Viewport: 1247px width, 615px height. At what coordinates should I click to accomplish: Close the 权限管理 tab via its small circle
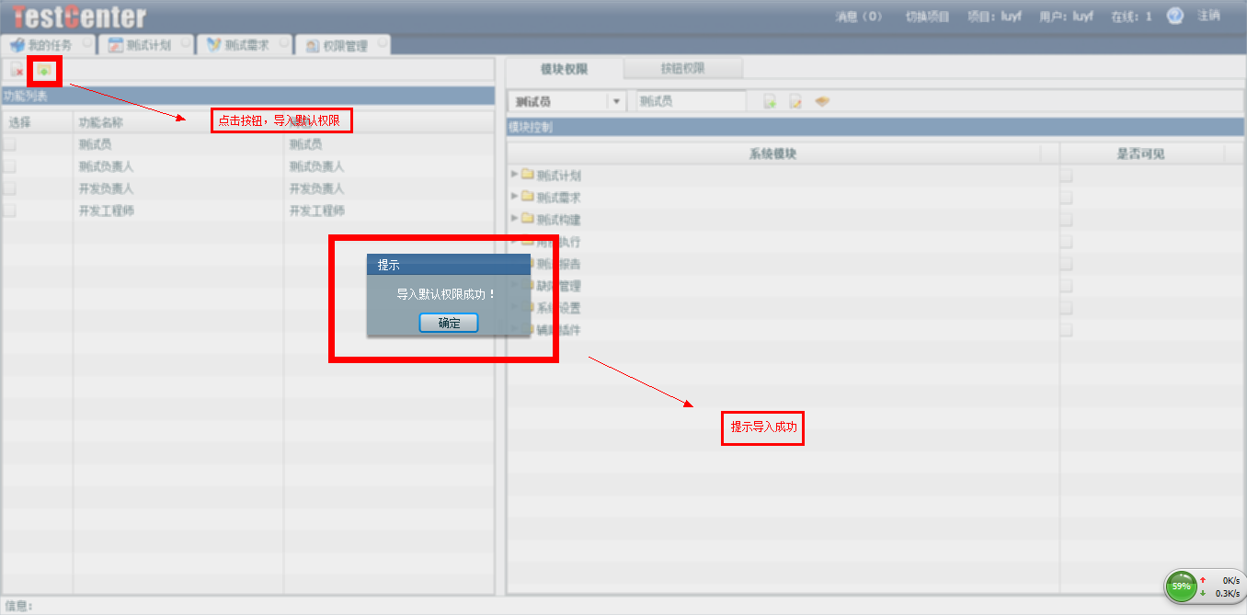click(x=382, y=42)
